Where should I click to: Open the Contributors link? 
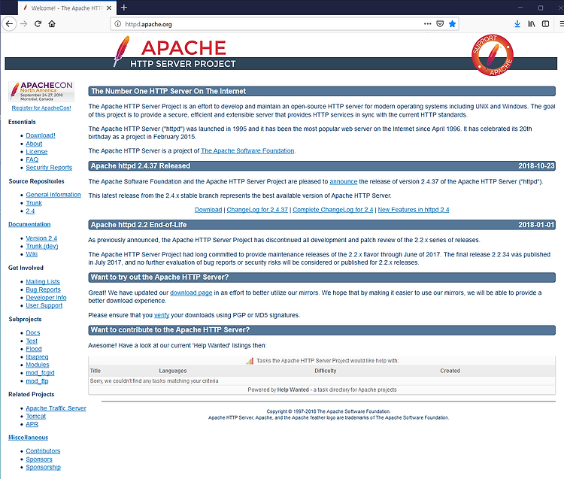43,451
